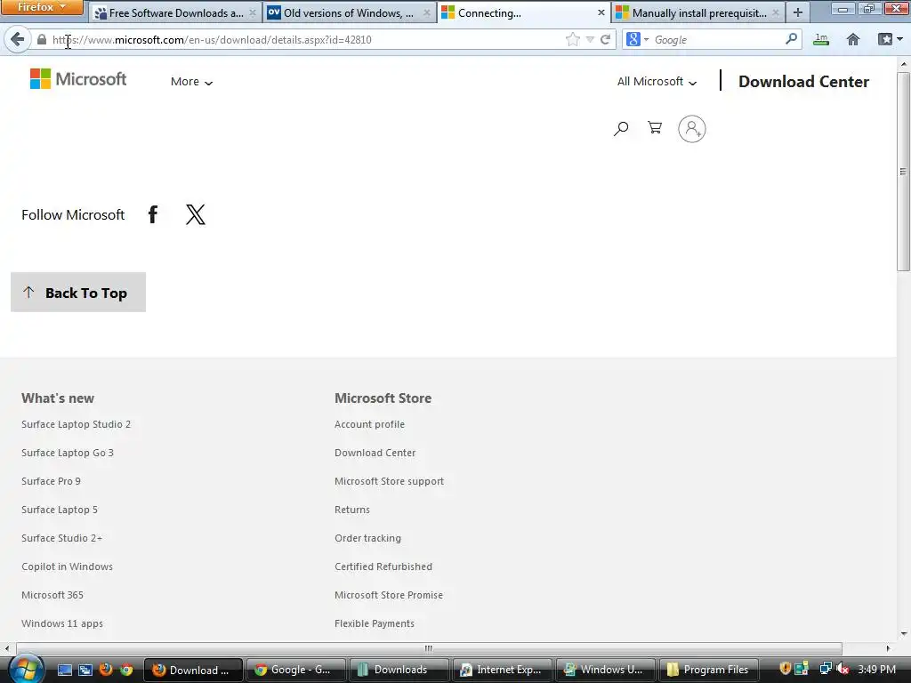Click the 1m download indicator icon

point(821,39)
